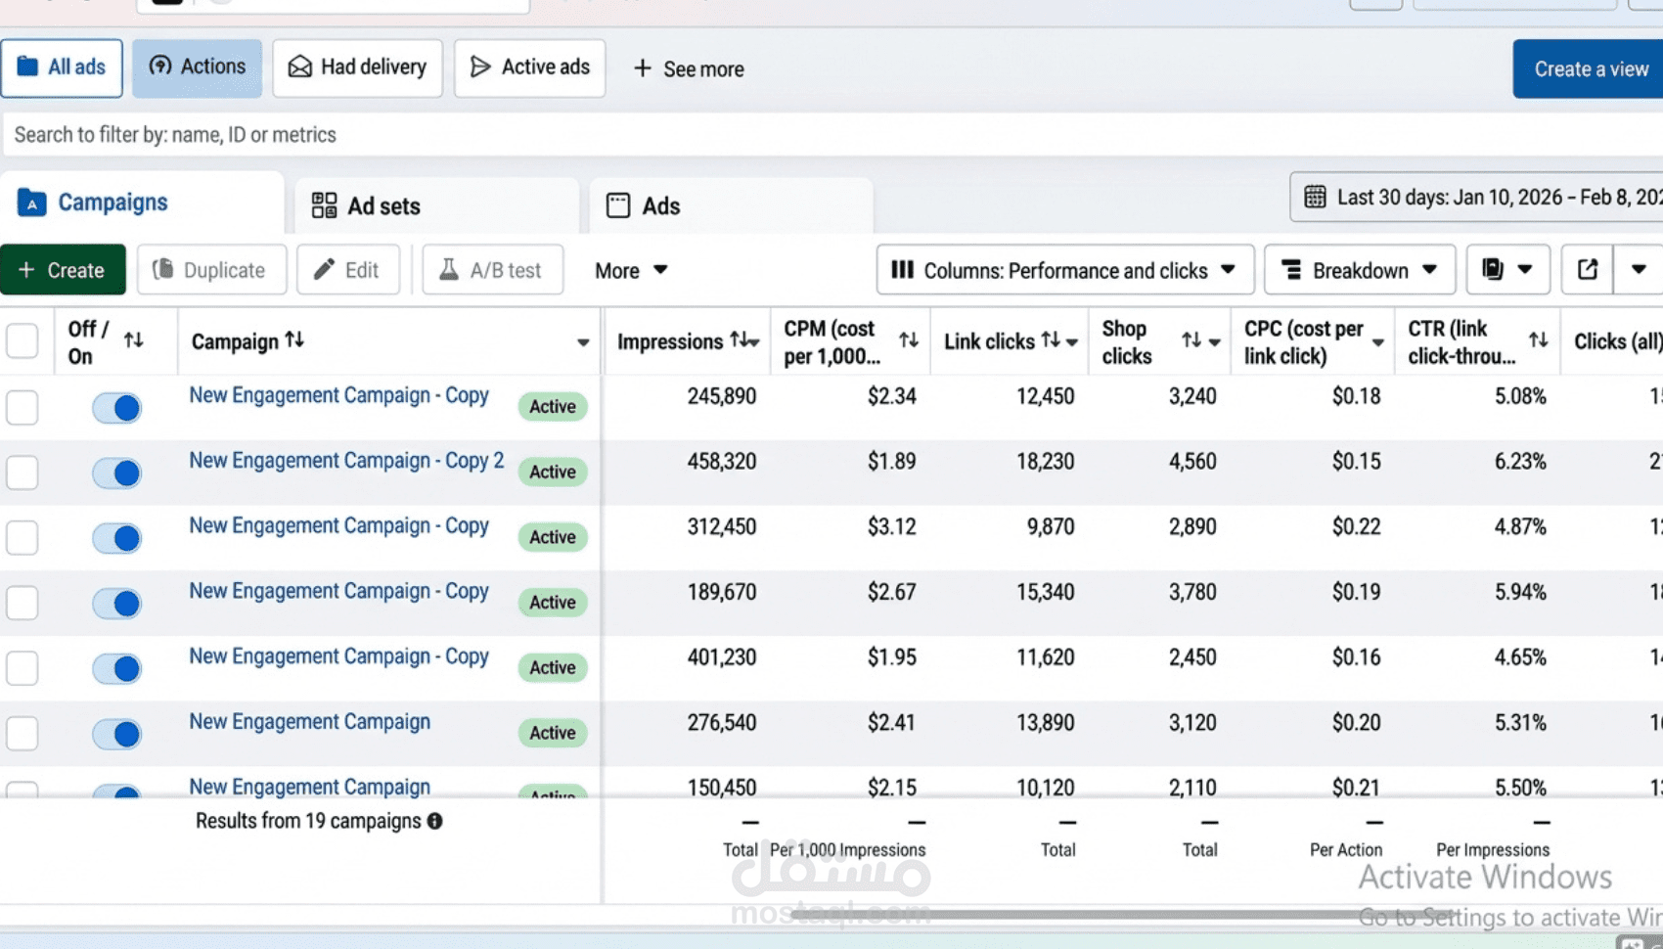The image size is (1663, 949).
Task: Click the info icon beside campaign results
Action: pyautogui.click(x=434, y=822)
